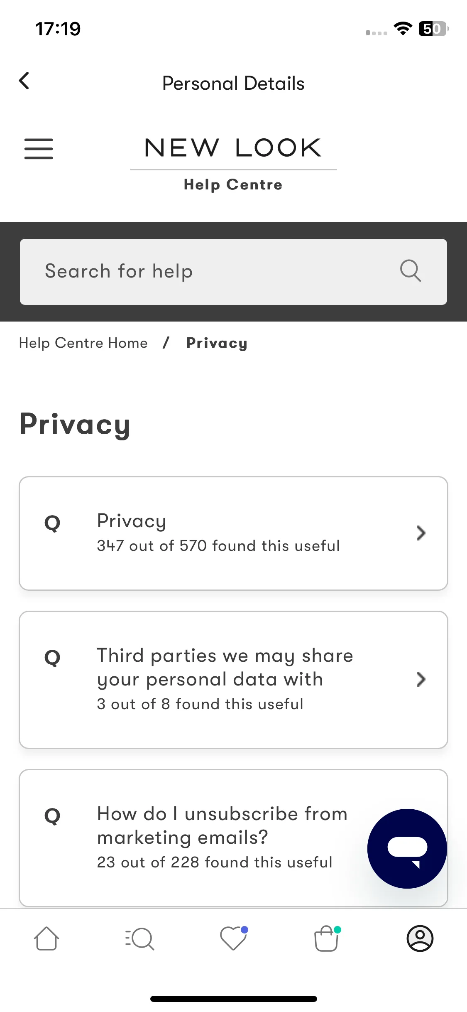Open unsubscribe from marketing emails article

pos(233,838)
